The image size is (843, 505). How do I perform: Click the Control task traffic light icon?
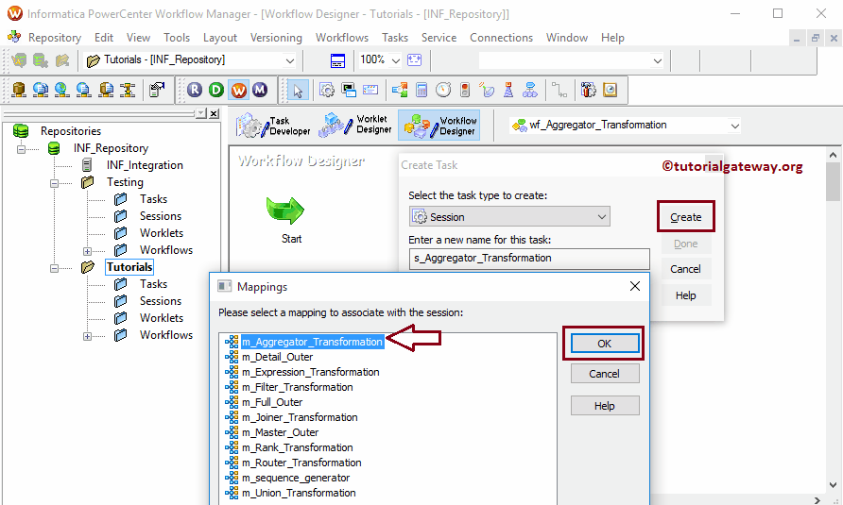[x=465, y=91]
